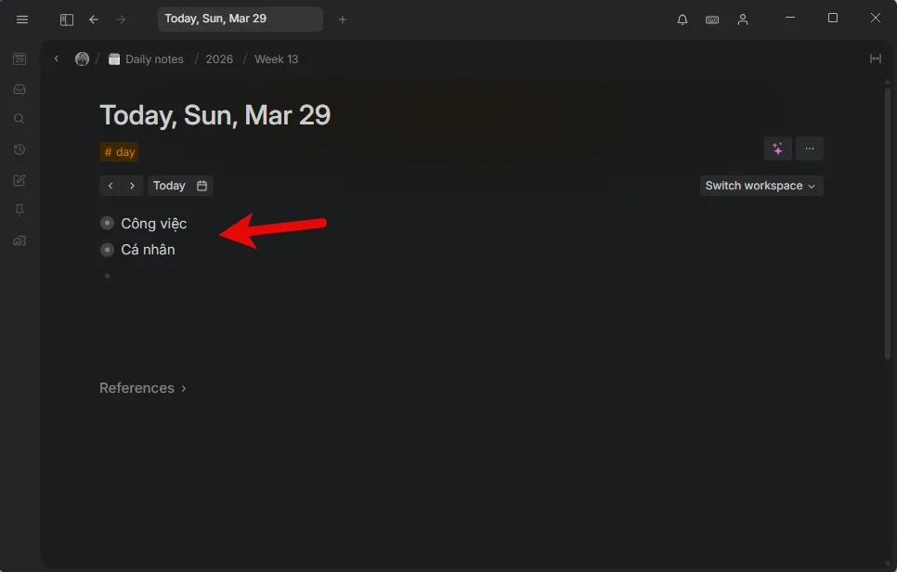The width and height of the screenshot is (897, 572).
Task: Expand the References section
Action: coord(143,388)
